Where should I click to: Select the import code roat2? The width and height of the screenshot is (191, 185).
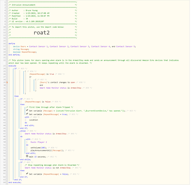click(42, 33)
